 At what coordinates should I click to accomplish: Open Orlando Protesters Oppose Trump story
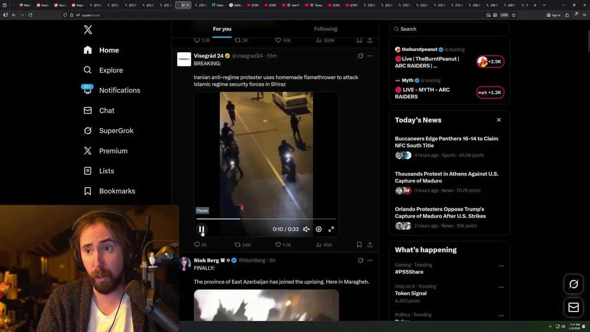pos(441,213)
